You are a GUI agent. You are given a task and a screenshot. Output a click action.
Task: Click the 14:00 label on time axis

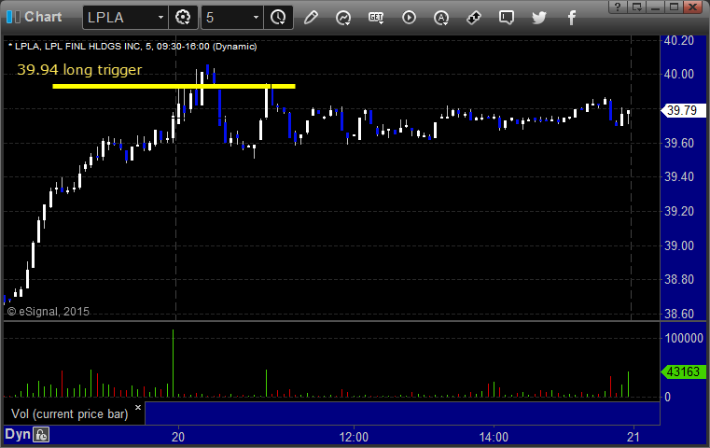494,437
